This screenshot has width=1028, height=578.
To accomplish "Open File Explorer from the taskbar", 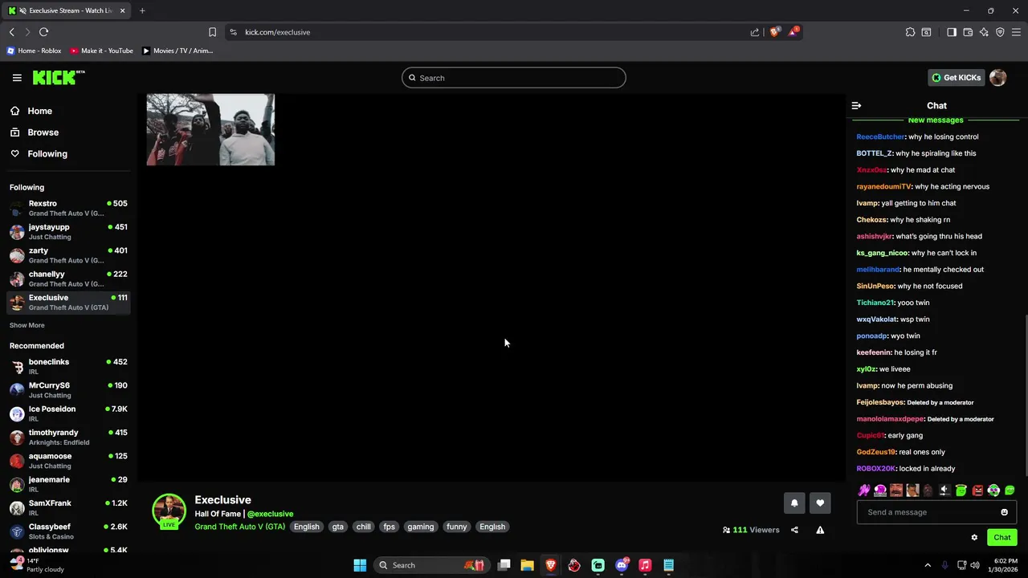I will [x=527, y=565].
